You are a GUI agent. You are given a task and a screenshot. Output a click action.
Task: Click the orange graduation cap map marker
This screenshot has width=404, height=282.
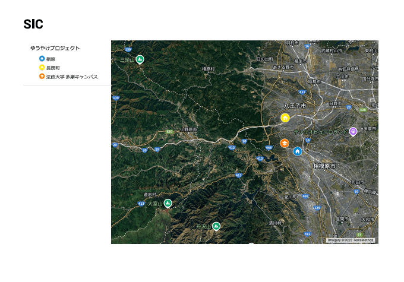285,143
